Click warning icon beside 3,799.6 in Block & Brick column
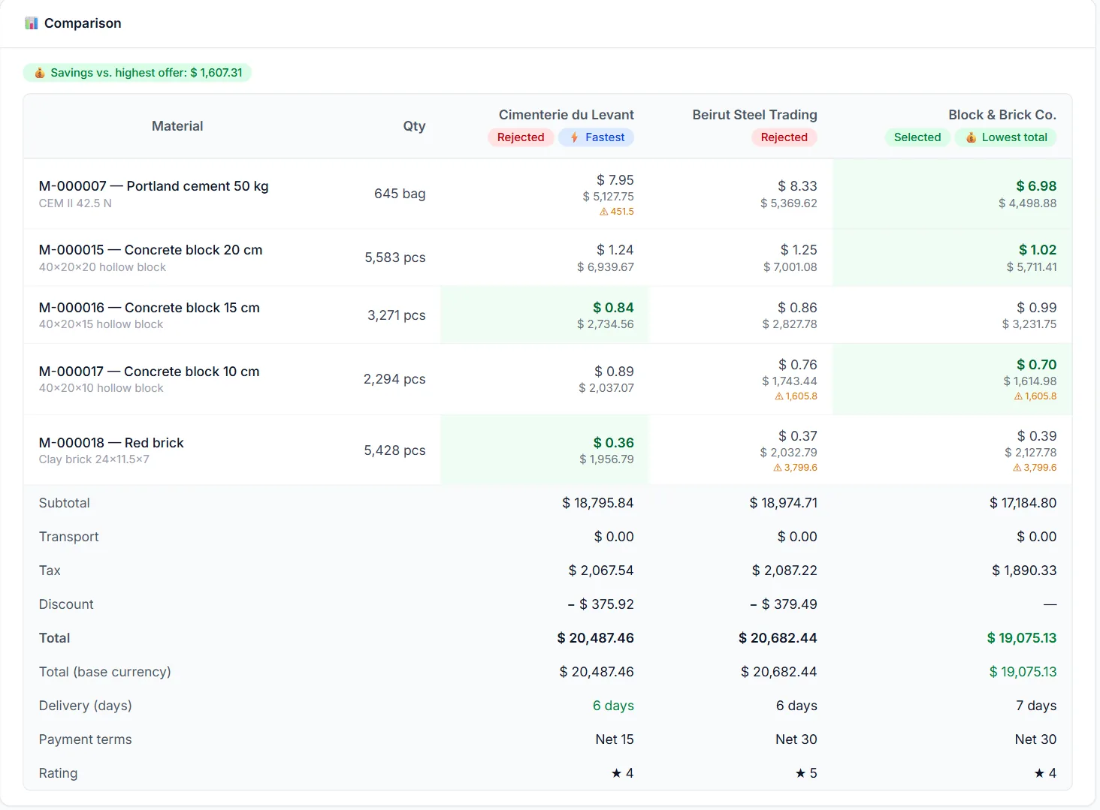This screenshot has width=1100, height=810. 1017,468
